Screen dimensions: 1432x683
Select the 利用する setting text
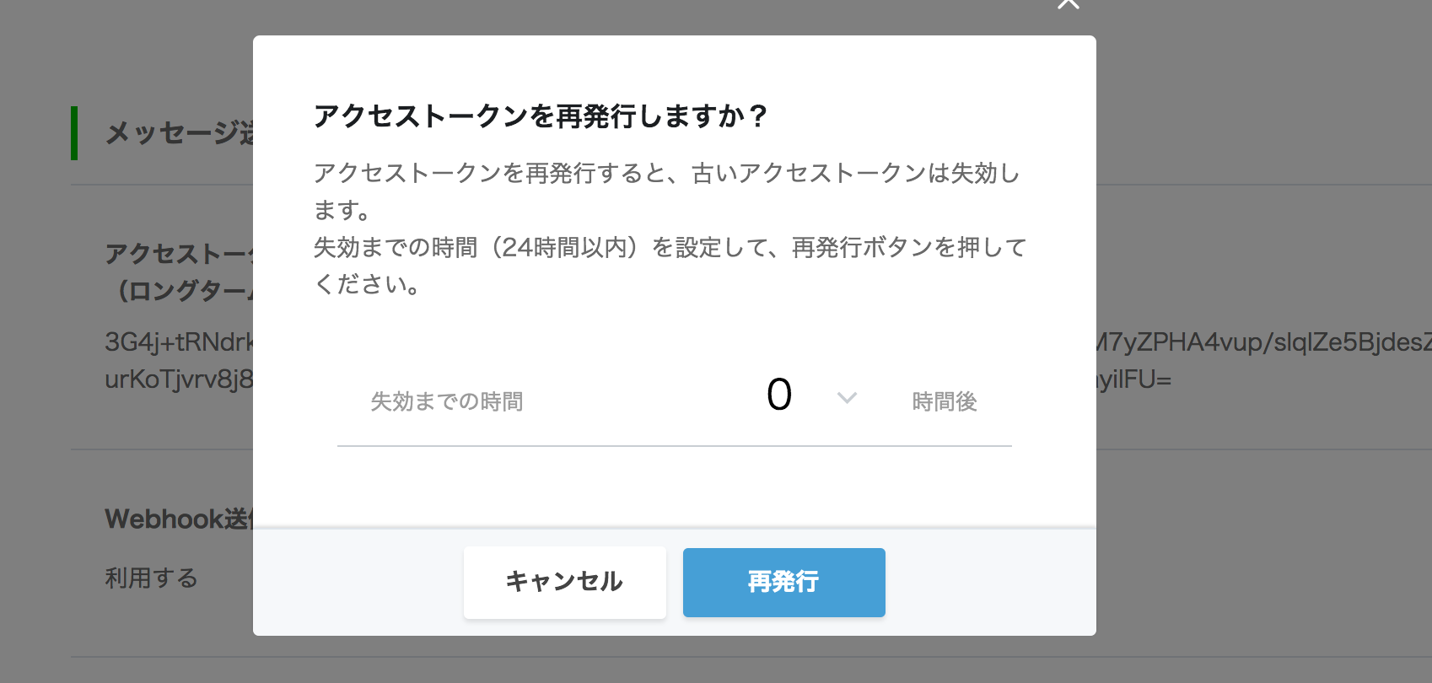click(151, 578)
